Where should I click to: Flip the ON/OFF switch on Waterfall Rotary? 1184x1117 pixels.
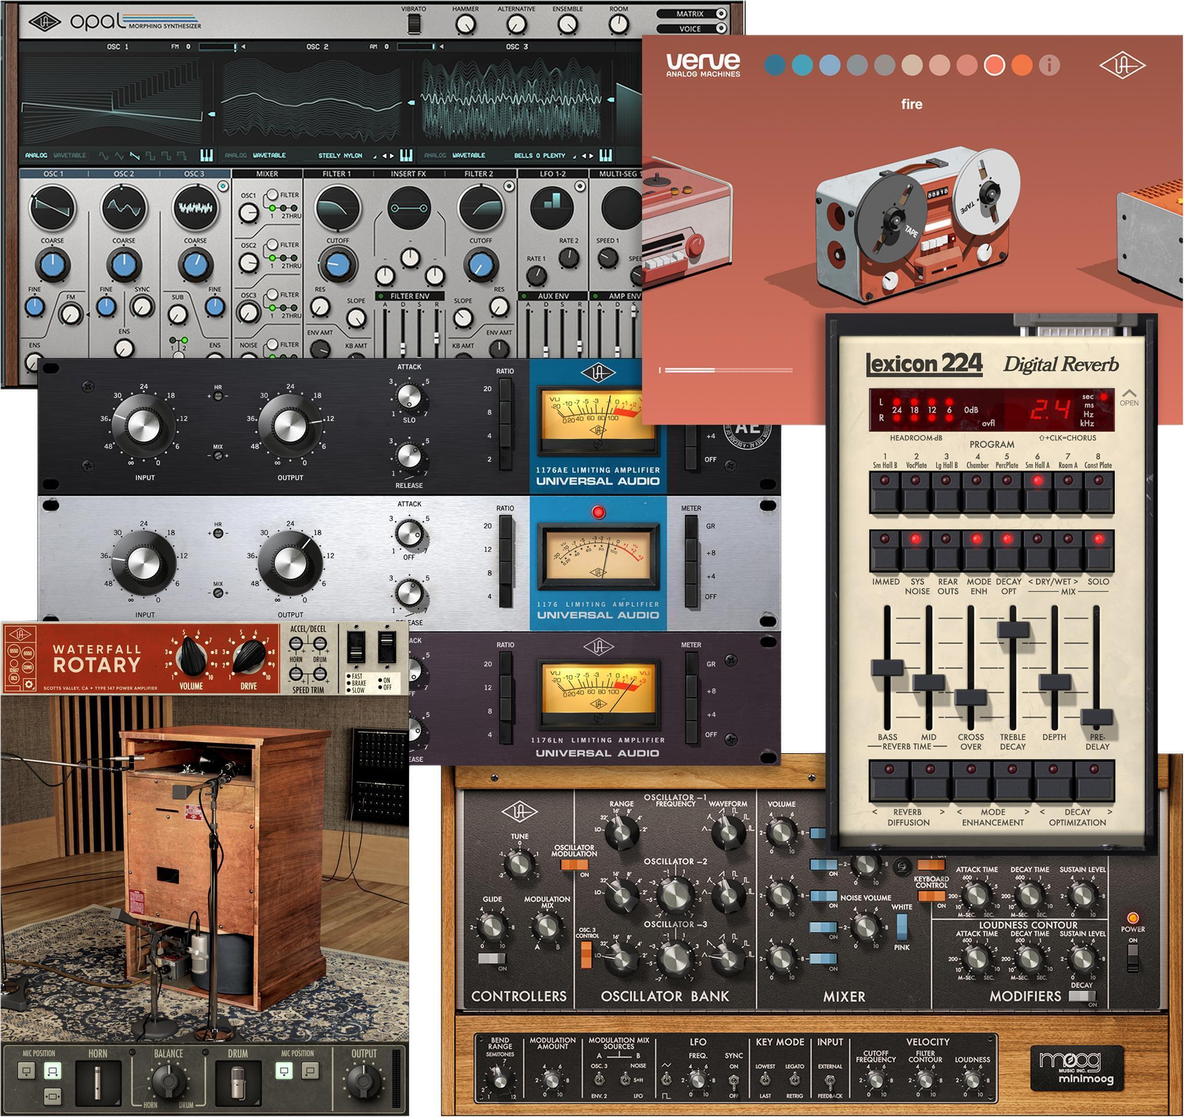pyautogui.click(x=387, y=647)
